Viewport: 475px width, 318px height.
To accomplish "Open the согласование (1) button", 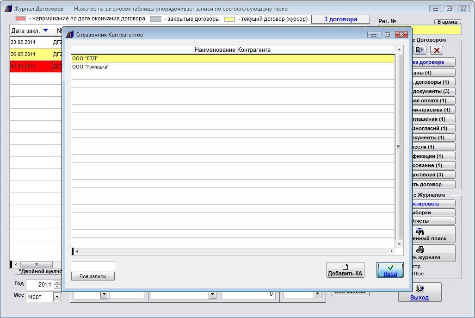I will coord(433,165).
